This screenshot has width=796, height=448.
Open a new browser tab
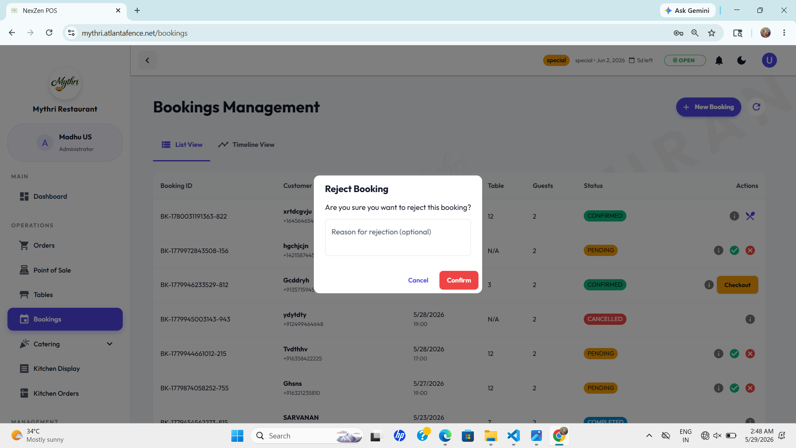(x=137, y=10)
